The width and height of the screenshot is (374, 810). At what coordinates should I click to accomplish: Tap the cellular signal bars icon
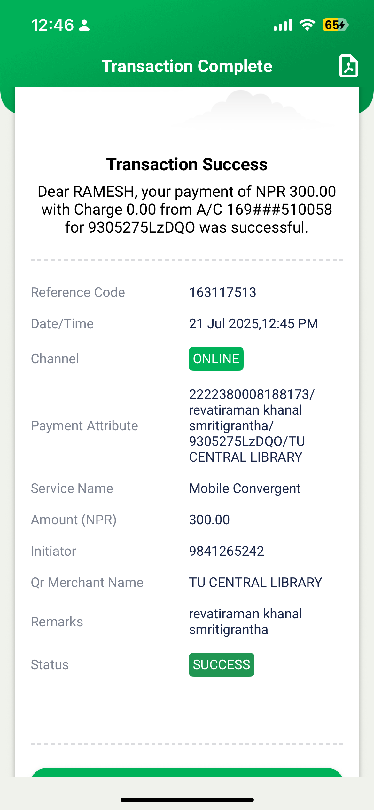(283, 25)
